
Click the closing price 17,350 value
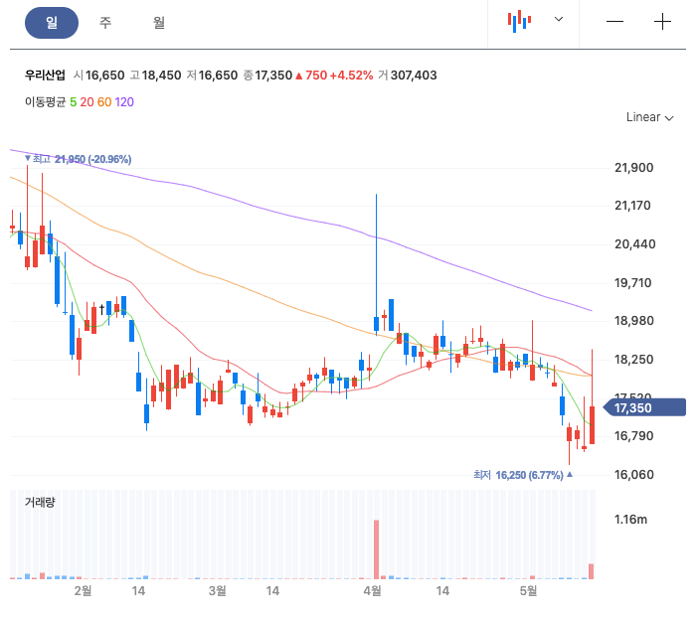273,76
